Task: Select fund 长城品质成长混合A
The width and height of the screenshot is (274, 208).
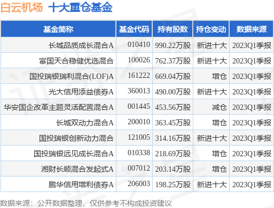Action: [81, 45]
